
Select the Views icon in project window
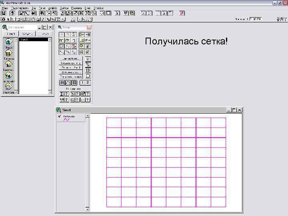click(8, 43)
